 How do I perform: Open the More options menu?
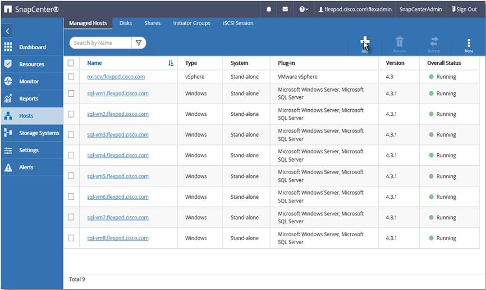click(469, 45)
